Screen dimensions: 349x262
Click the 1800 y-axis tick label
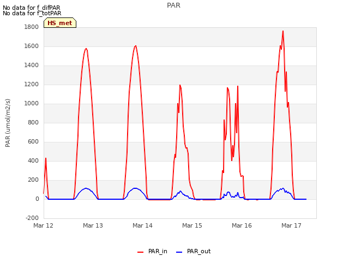click(x=32, y=27)
